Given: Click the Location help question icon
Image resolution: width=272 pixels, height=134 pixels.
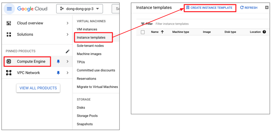Looking at the screenshot, I should point(264,32).
